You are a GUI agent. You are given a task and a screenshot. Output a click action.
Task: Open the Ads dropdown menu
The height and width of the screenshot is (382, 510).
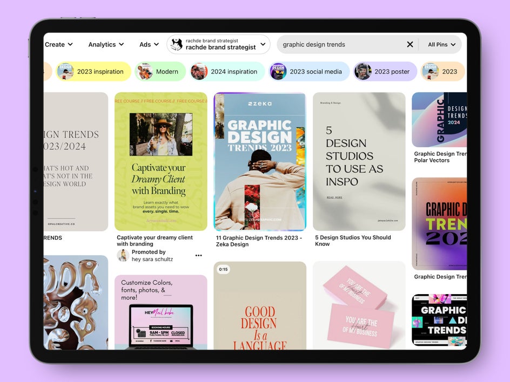(149, 44)
